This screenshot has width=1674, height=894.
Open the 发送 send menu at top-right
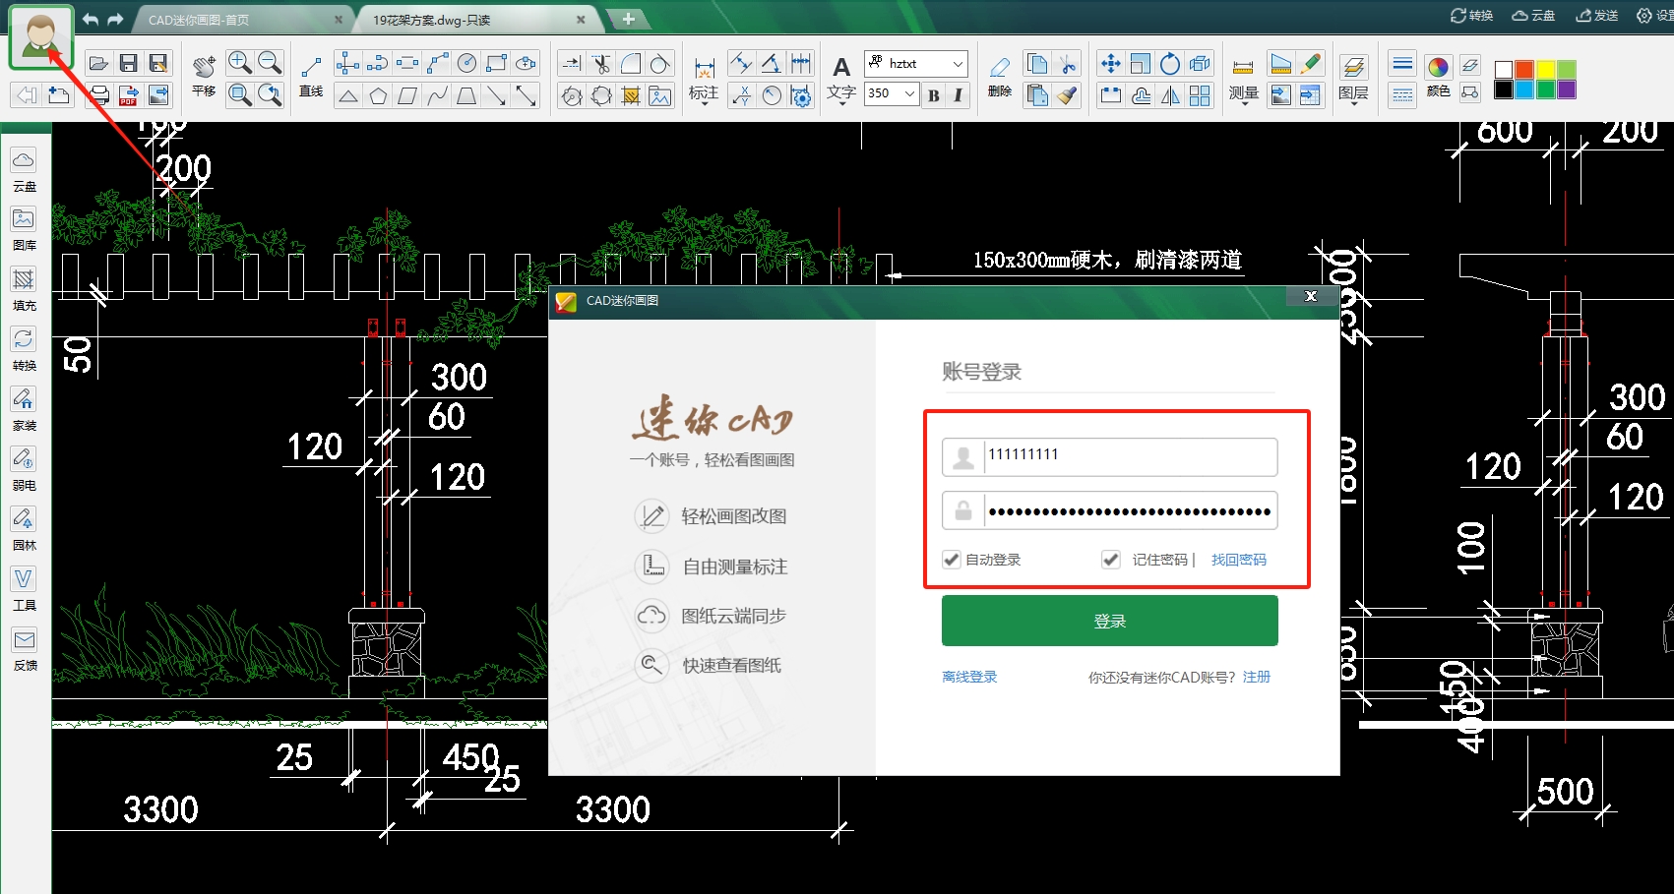tap(1597, 15)
